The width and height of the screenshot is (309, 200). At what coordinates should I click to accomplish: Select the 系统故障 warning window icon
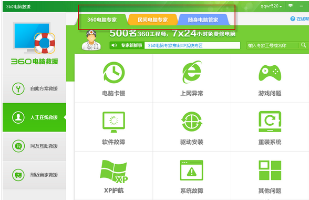(191, 170)
